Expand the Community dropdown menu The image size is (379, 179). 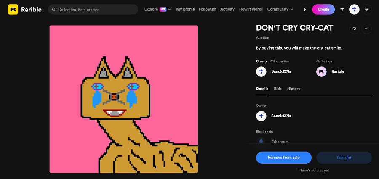tap(280, 9)
